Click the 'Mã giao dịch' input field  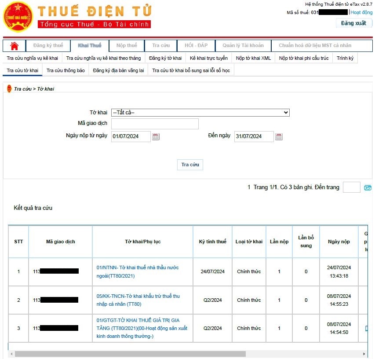point(155,124)
